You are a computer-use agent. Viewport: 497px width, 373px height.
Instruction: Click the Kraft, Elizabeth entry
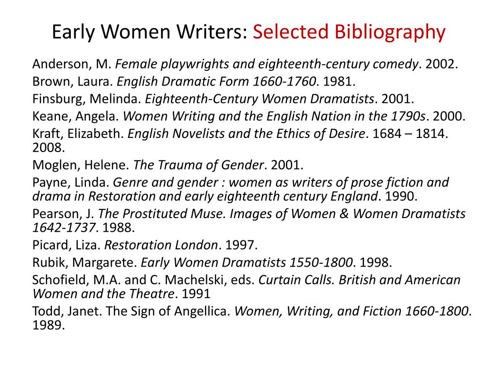pos(240,140)
